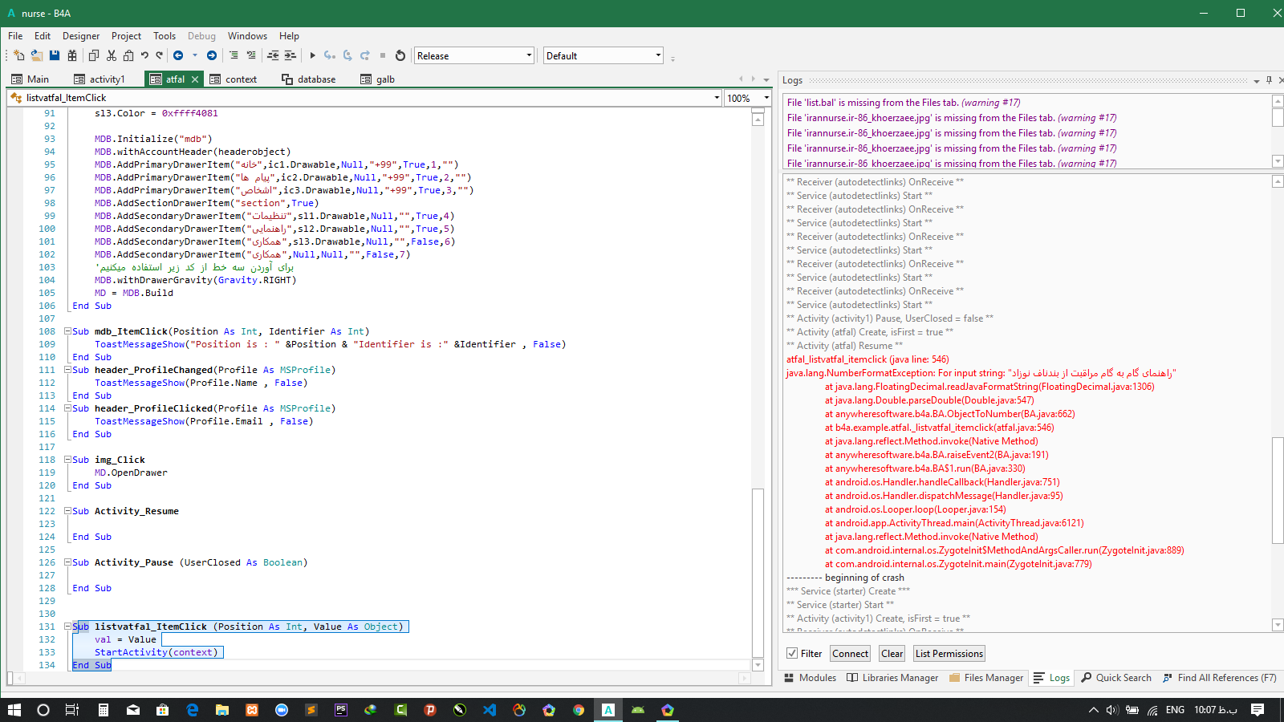Screen dimensions: 1284x722
Task: Open the Default build configuration dropdown
Action: [656, 55]
